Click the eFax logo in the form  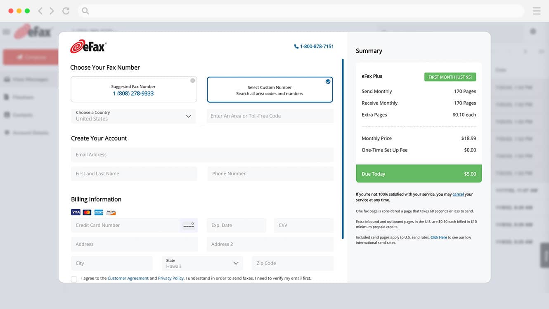pyautogui.click(x=88, y=47)
